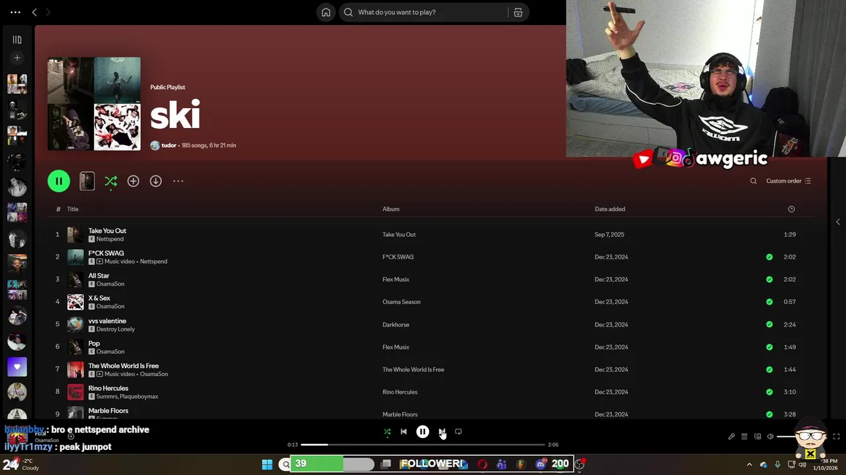
Task: Toggle shuffle in the bottom player bar
Action: [387, 432]
